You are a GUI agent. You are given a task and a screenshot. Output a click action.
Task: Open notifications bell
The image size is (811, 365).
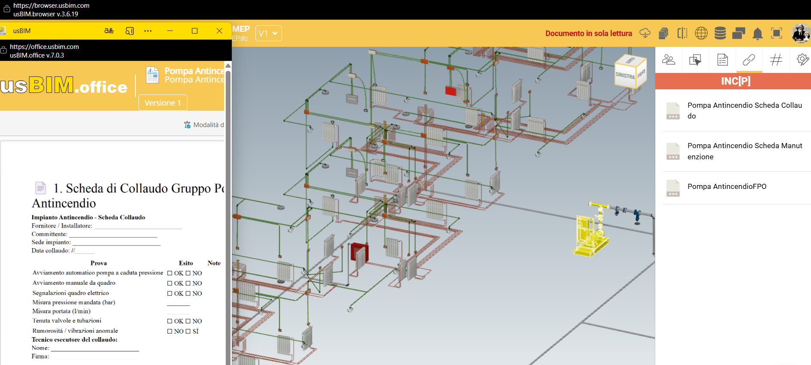tap(758, 33)
